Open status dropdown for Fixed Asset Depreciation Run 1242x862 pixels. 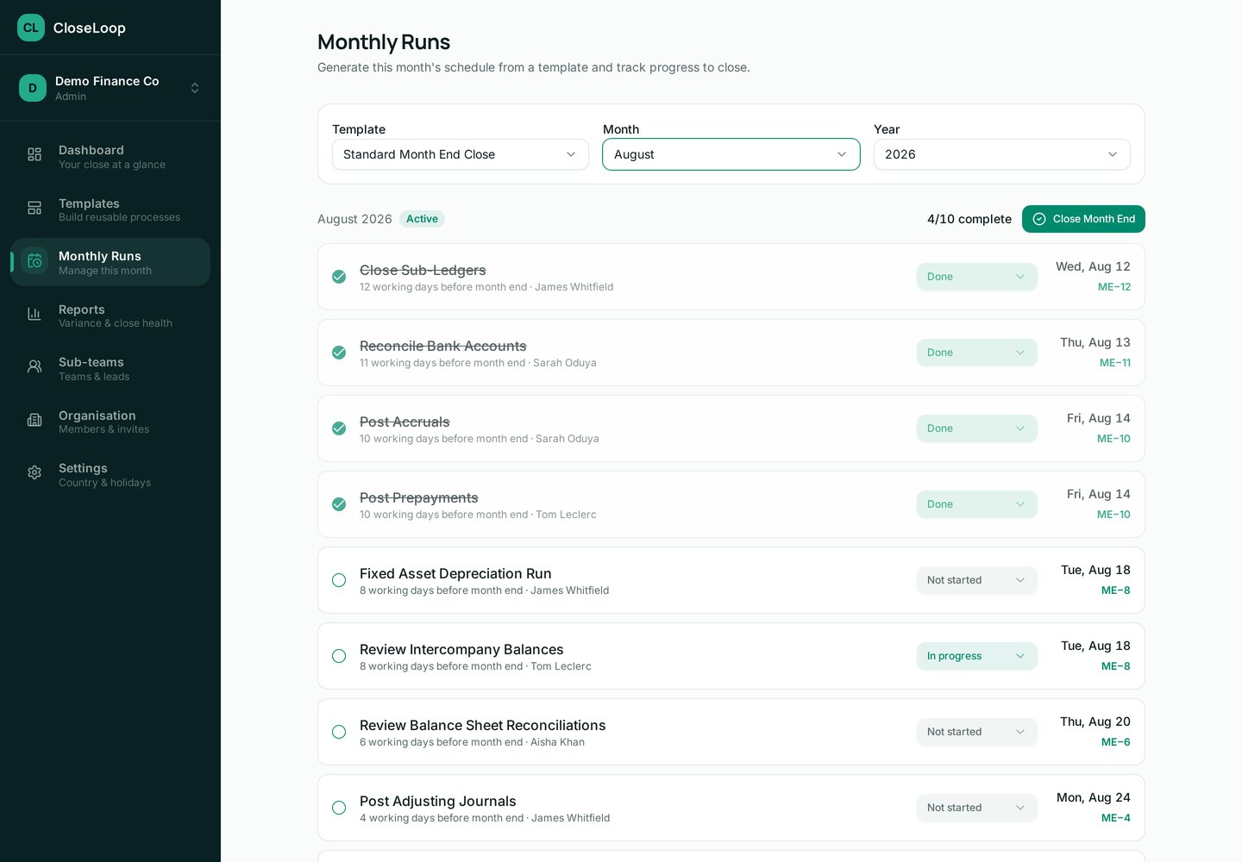click(977, 580)
